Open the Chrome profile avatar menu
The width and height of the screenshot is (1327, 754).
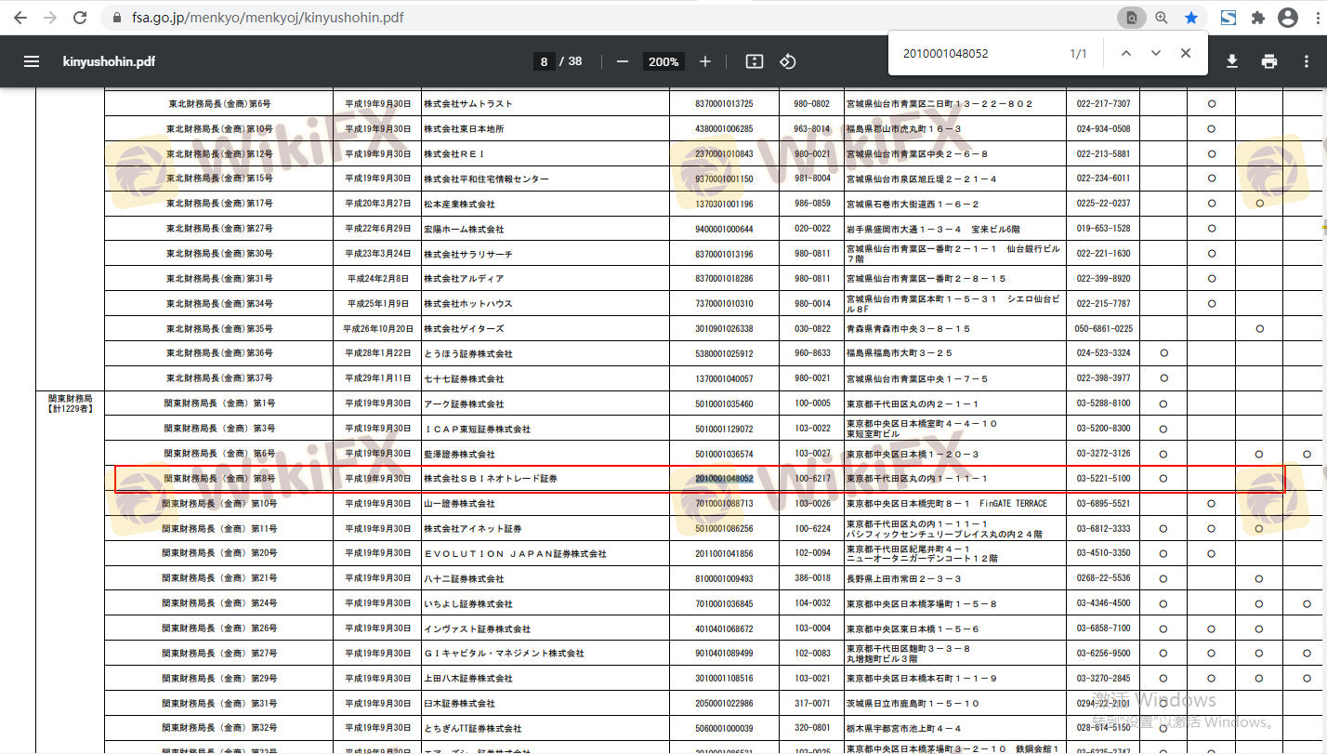click(1288, 18)
